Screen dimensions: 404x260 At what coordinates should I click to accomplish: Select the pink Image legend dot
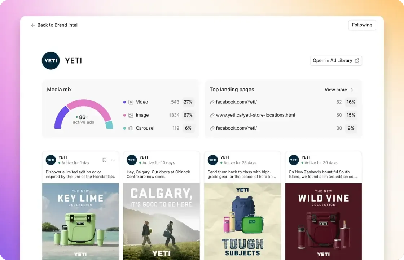[x=124, y=115]
